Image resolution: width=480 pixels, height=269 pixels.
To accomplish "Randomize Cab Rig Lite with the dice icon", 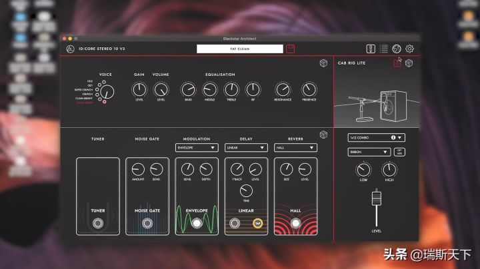I will coord(409,63).
